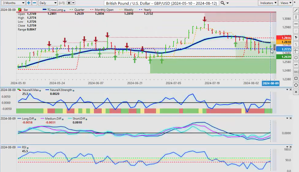The width and height of the screenshot is (299, 172).
Task: Select the crosshair cursor tool
Action: click(295, 51)
